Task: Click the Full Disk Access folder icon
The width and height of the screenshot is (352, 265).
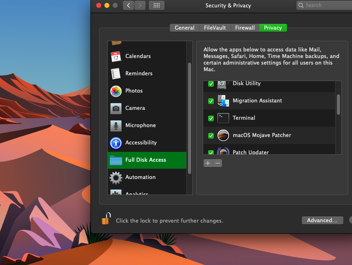Action: 116,160
